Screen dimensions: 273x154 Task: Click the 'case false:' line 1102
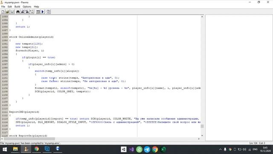click(84, 81)
